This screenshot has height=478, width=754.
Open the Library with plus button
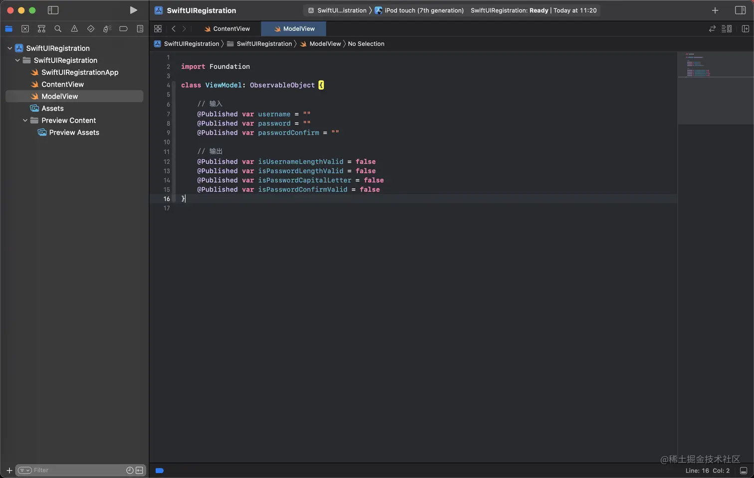pyautogui.click(x=715, y=10)
